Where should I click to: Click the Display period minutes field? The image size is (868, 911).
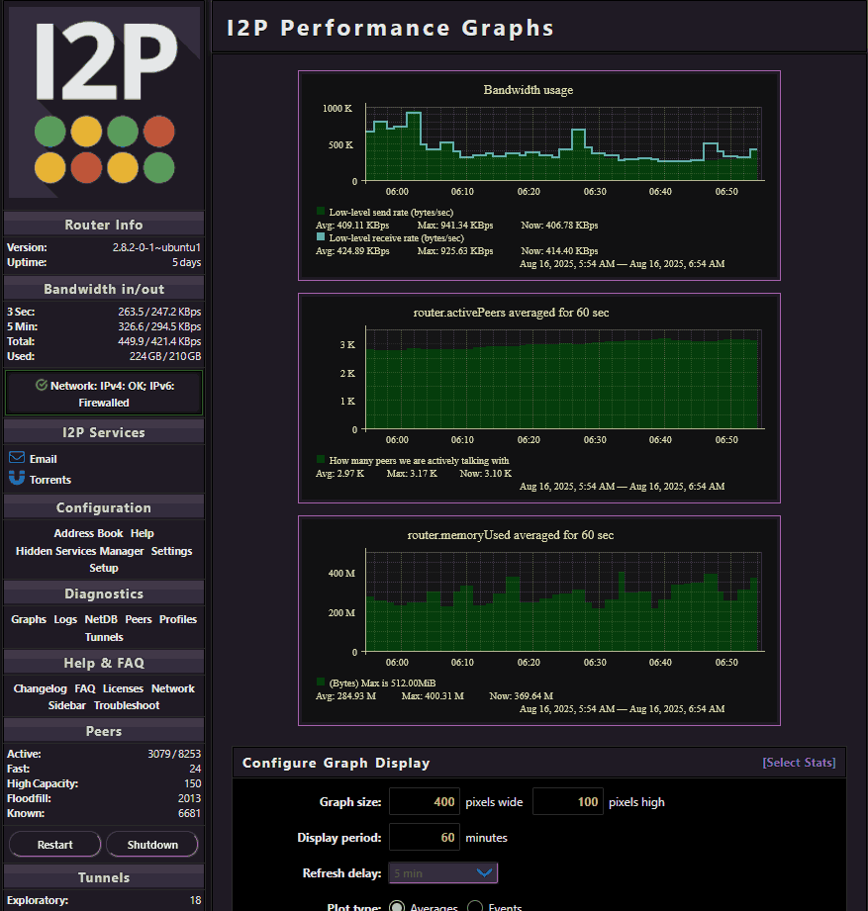coord(425,837)
